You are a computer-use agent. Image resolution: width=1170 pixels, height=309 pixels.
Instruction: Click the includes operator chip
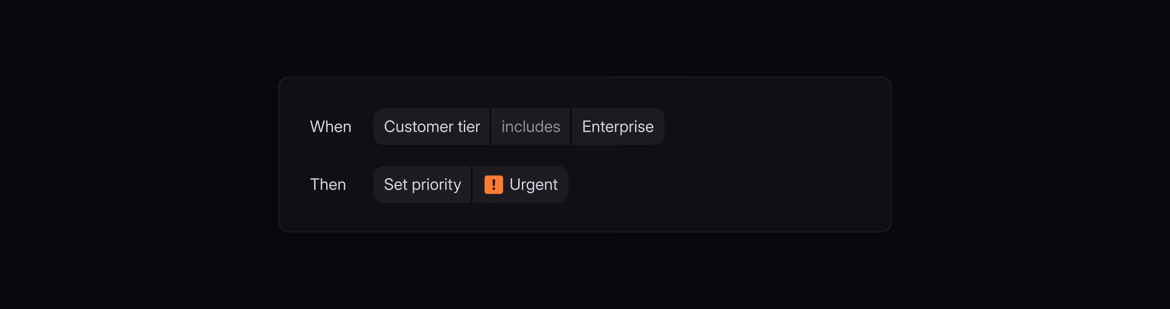point(530,127)
